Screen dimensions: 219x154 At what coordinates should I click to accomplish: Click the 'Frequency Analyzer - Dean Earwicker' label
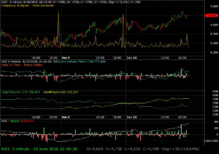pos(28,5)
